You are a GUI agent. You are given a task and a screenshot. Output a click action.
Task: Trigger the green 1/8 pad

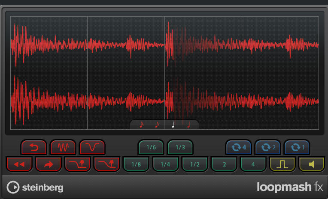tap(136, 164)
